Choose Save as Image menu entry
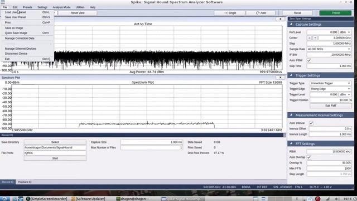 tap(27, 28)
